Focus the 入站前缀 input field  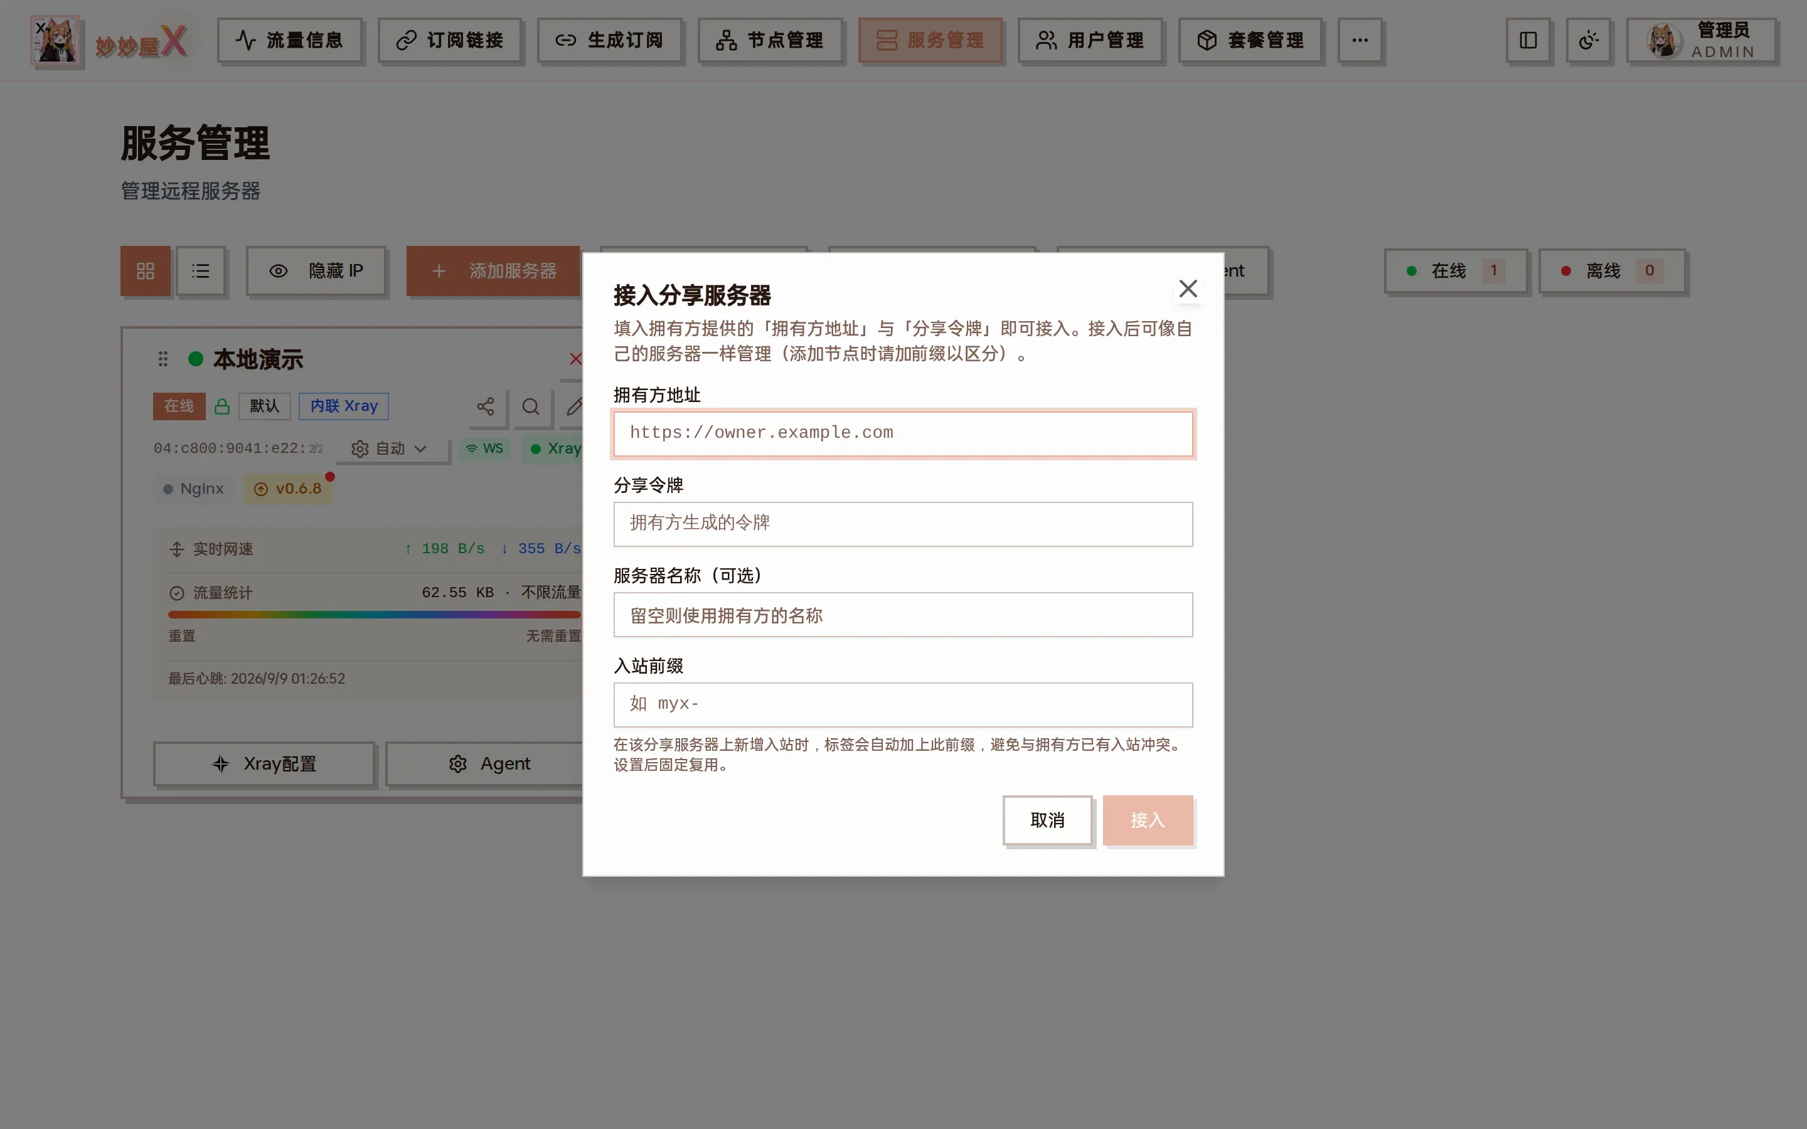click(x=903, y=705)
